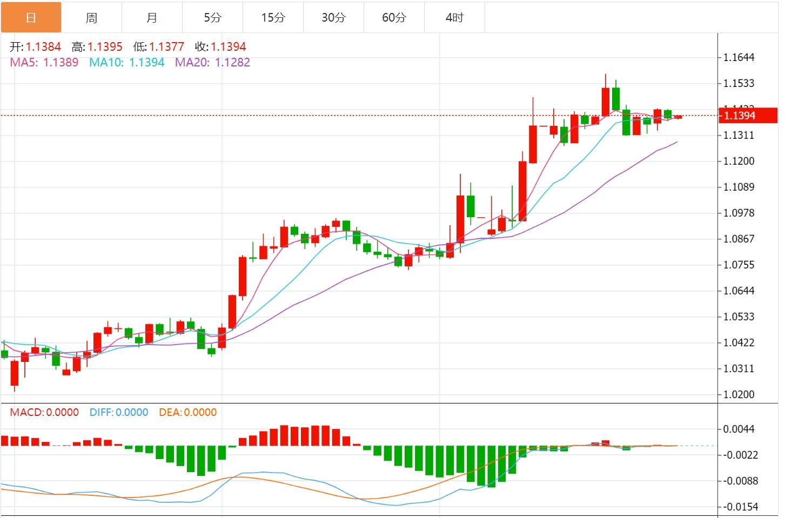785x518 pixels.
Task: Click the 1.1644 price axis label
Action: pyautogui.click(x=739, y=58)
